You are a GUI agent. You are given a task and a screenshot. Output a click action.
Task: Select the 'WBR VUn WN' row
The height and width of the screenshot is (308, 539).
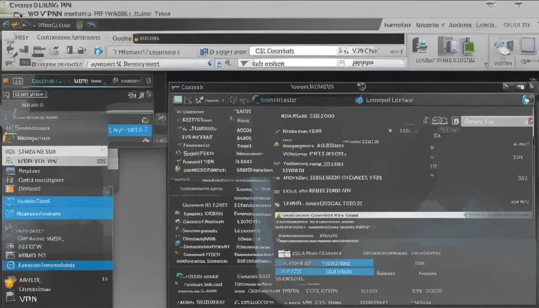(55, 161)
